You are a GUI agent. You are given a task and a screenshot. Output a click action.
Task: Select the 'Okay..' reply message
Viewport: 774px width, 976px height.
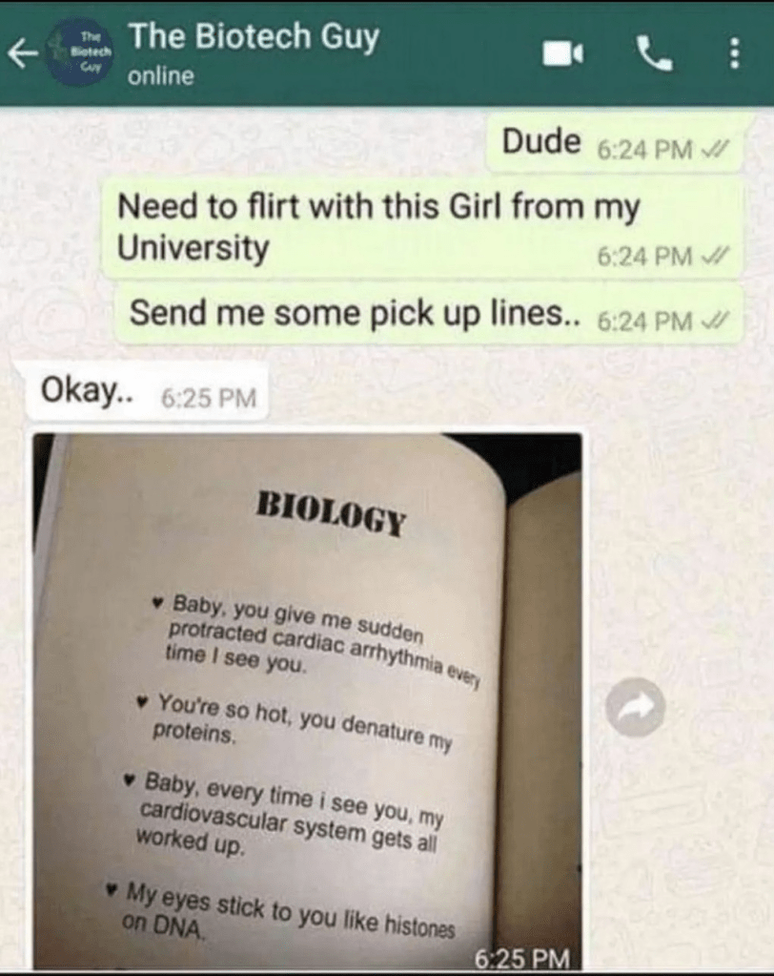(148, 392)
